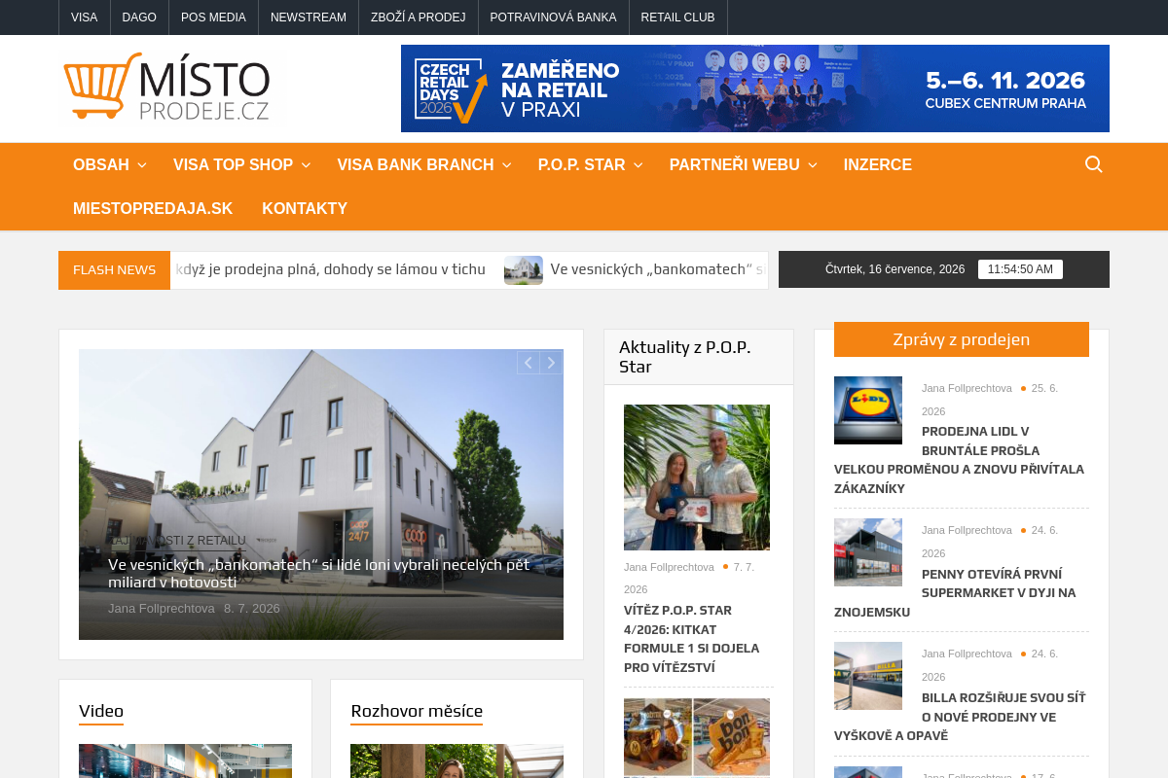Click Aktuality z P.O.P. Star heading
This screenshot has width=1168, height=778.
tap(685, 357)
